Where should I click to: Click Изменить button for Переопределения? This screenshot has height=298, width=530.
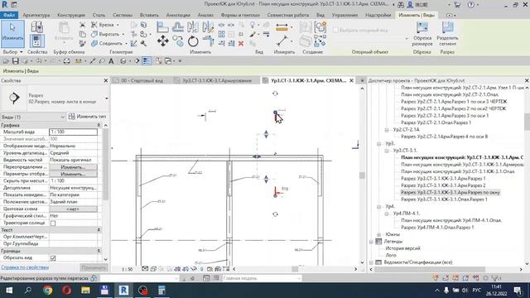pyautogui.click(x=73, y=167)
